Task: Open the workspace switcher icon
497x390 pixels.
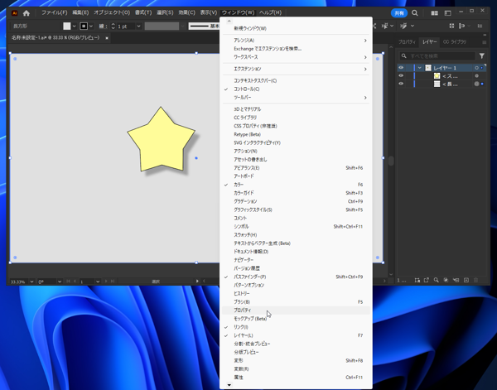Action: (x=447, y=13)
